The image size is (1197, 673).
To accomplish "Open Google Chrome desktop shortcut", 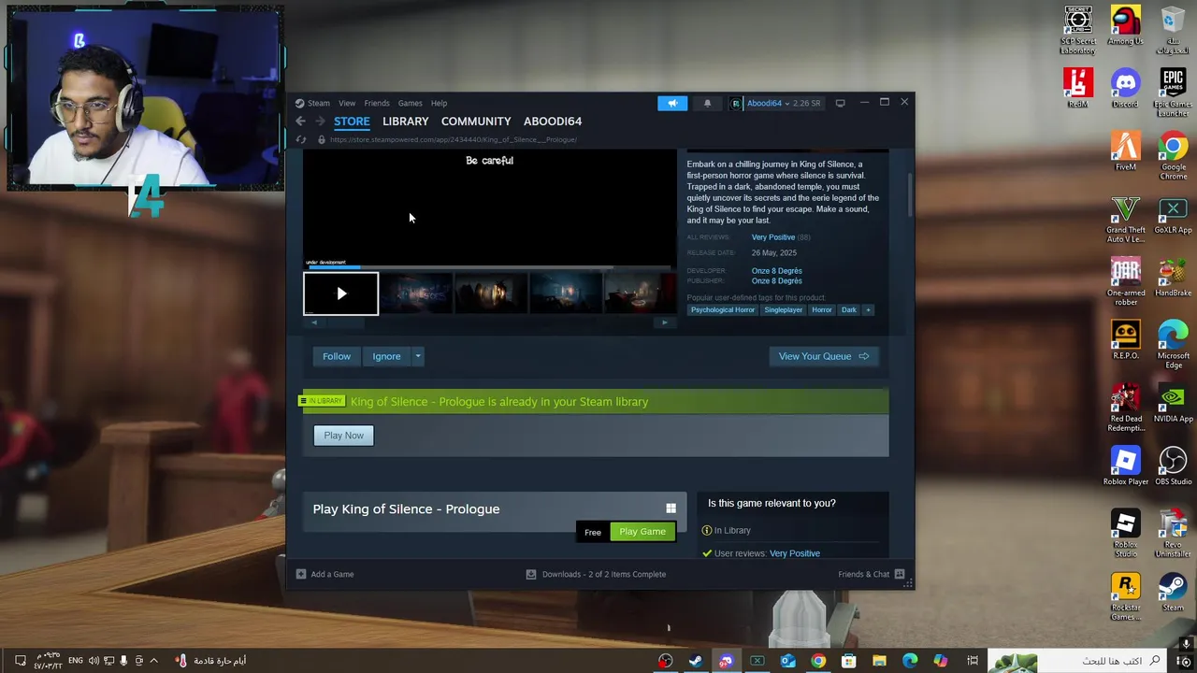I will (1173, 155).
